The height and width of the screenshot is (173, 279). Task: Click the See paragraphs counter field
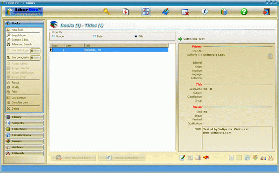click(x=35, y=58)
